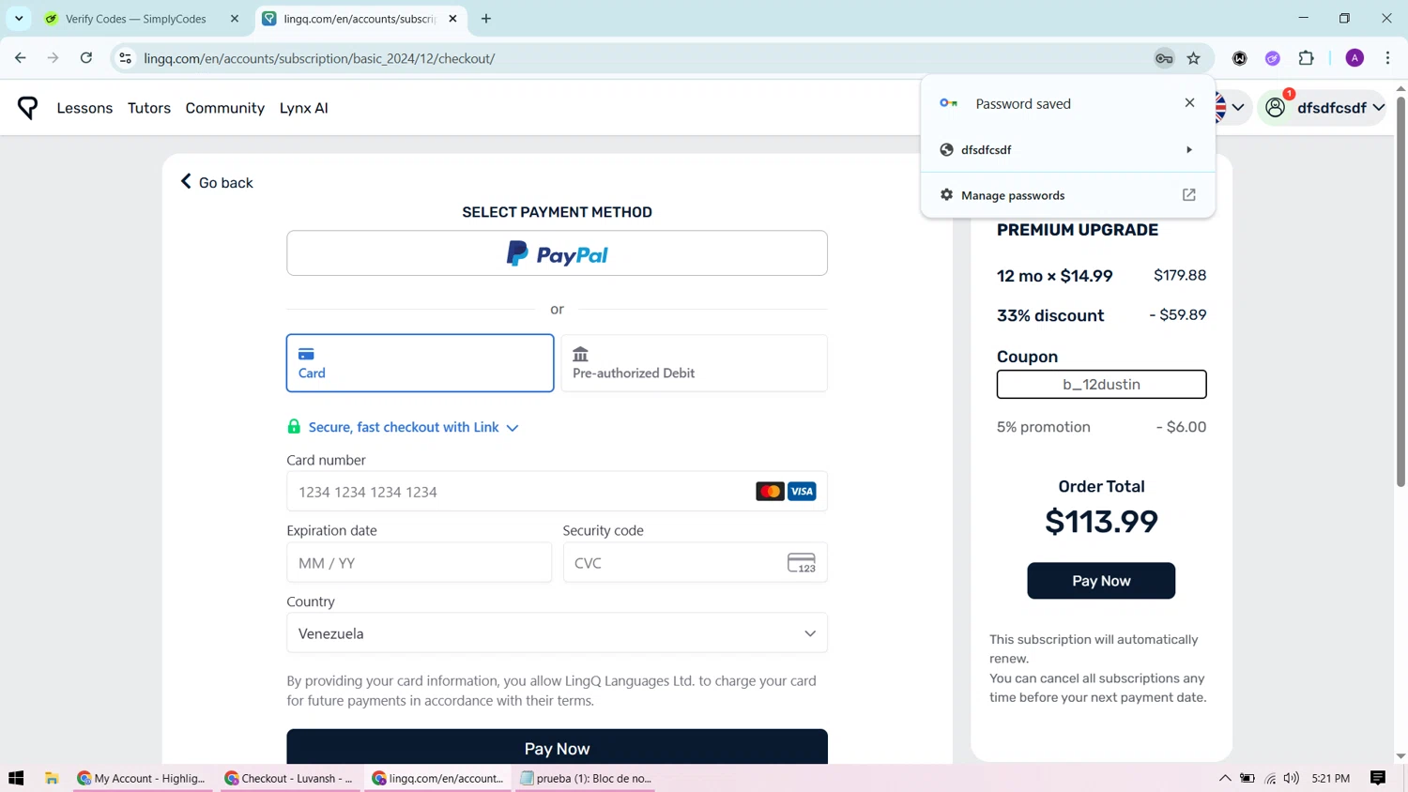The height and width of the screenshot is (792, 1408).
Task: Open a new browser tab
Action: [x=486, y=19]
